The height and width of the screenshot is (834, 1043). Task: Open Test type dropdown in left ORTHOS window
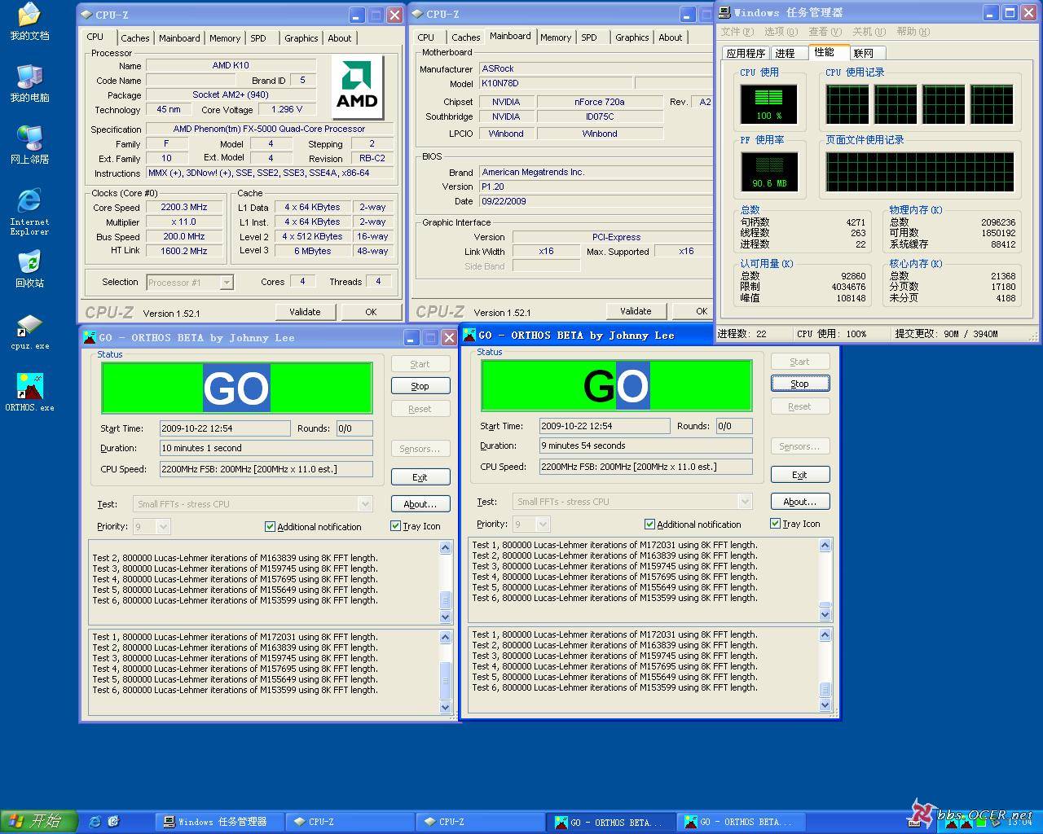[x=364, y=504]
